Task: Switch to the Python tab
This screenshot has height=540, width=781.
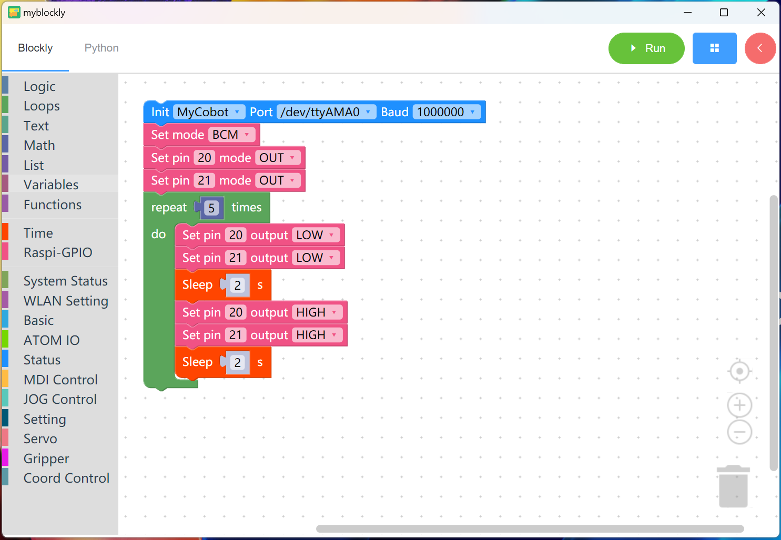Action: click(102, 48)
